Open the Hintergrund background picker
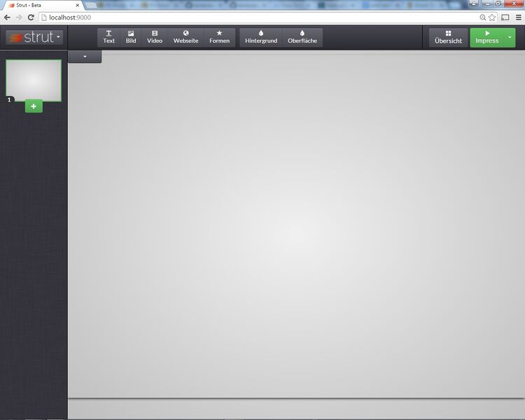525x420 pixels. (261, 37)
